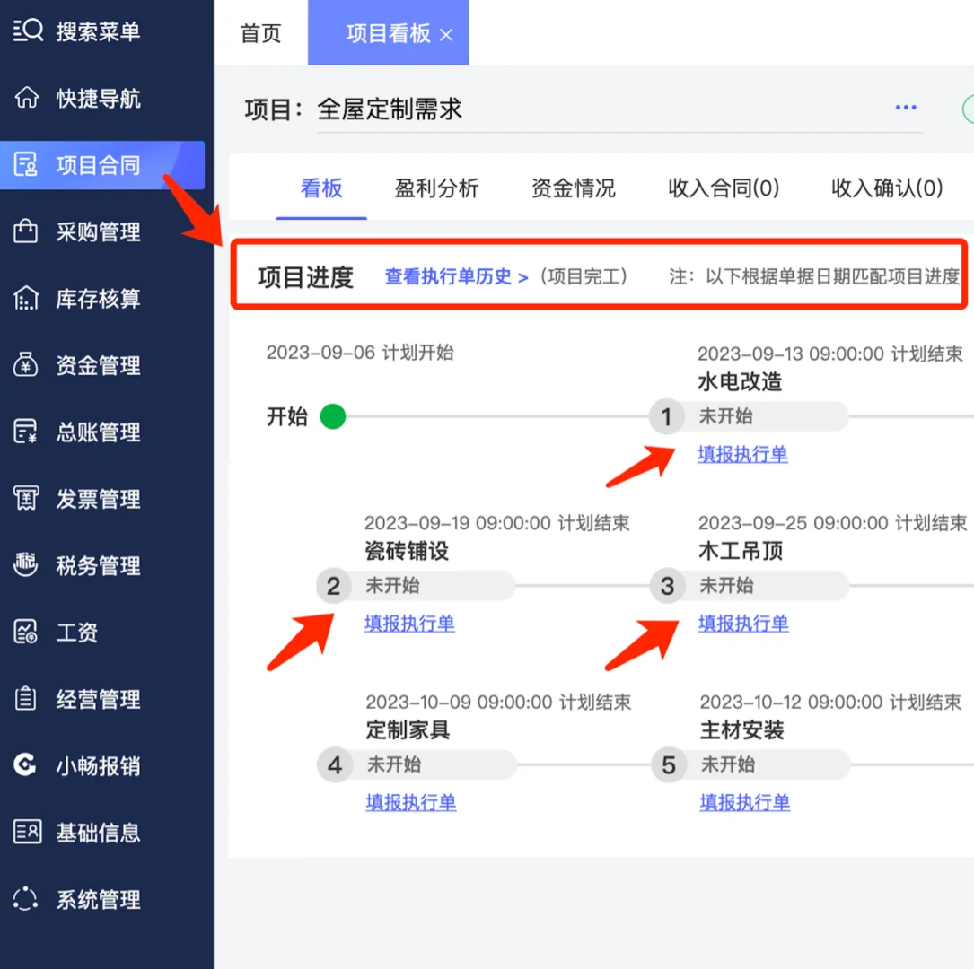Screen dimensions: 974x969
Task: Open the 工资 payroll module
Action: [x=72, y=632]
